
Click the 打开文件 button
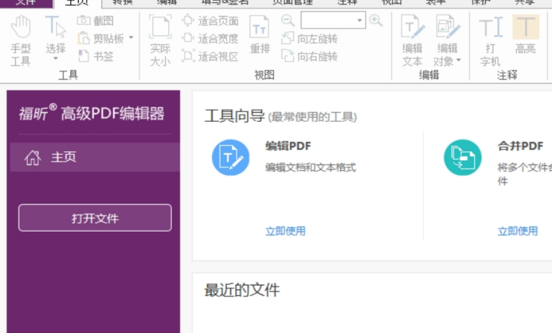click(x=95, y=218)
